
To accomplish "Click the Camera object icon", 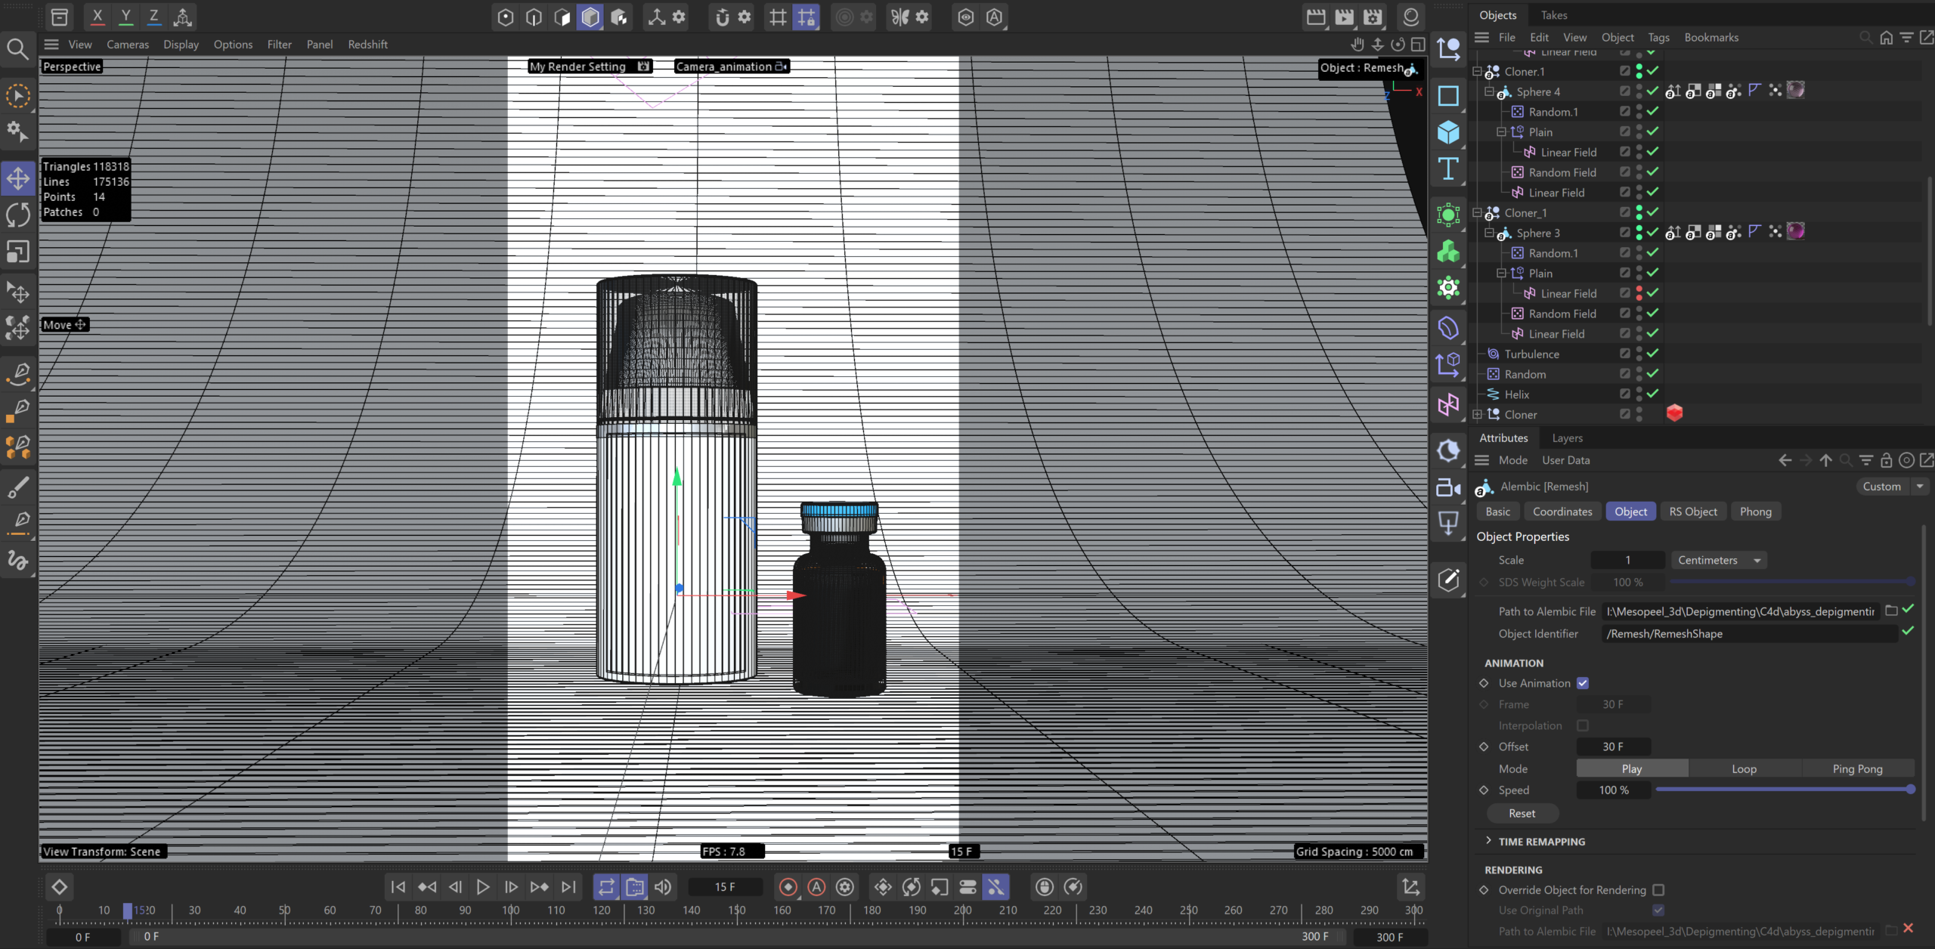I will click(x=1448, y=488).
